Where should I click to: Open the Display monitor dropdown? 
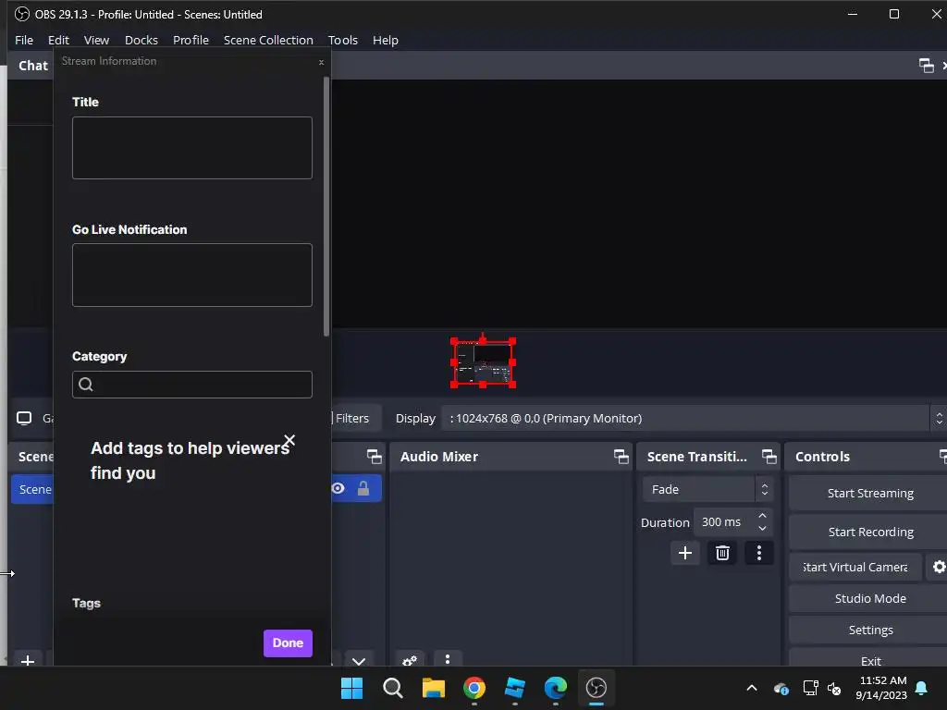pyautogui.click(x=694, y=419)
